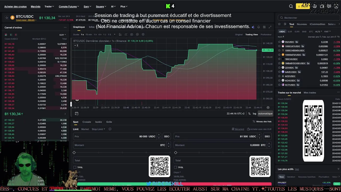Open the FIAT quote currency dropdown
The height and width of the screenshot is (192, 341).
click(x=327, y=31)
